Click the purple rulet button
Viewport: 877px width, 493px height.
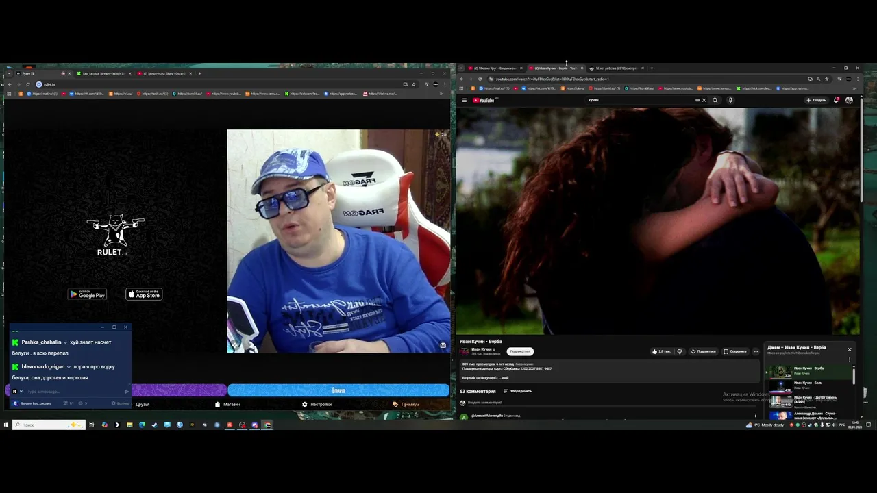178,390
